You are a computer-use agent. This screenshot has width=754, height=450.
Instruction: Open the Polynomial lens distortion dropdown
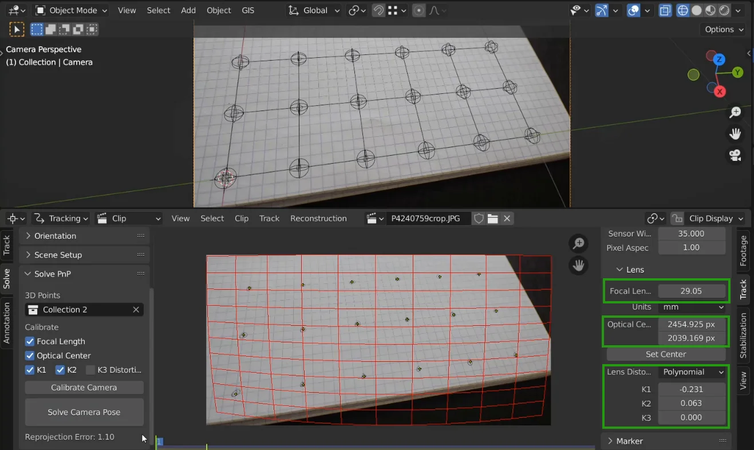coord(692,372)
